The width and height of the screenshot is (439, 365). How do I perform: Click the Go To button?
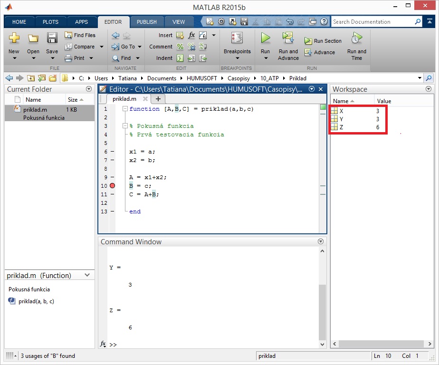[x=124, y=47]
